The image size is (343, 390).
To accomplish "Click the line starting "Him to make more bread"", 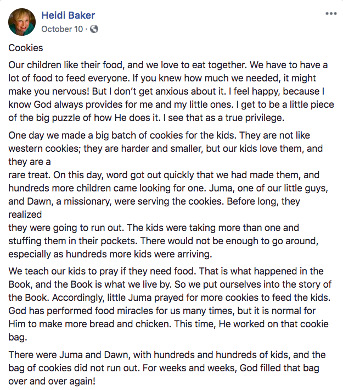I will pyautogui.click(x=166, y=323).
